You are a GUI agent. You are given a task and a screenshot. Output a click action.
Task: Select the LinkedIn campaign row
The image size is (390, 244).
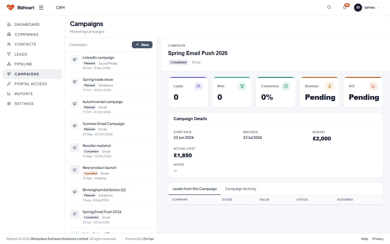point(111,63)
